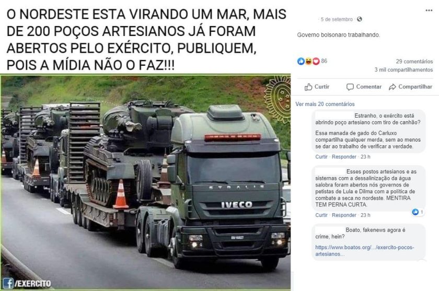Viewport: 439px width, 291px height.
Task: Open the three-dot post options menu
Action: (429, 10)
